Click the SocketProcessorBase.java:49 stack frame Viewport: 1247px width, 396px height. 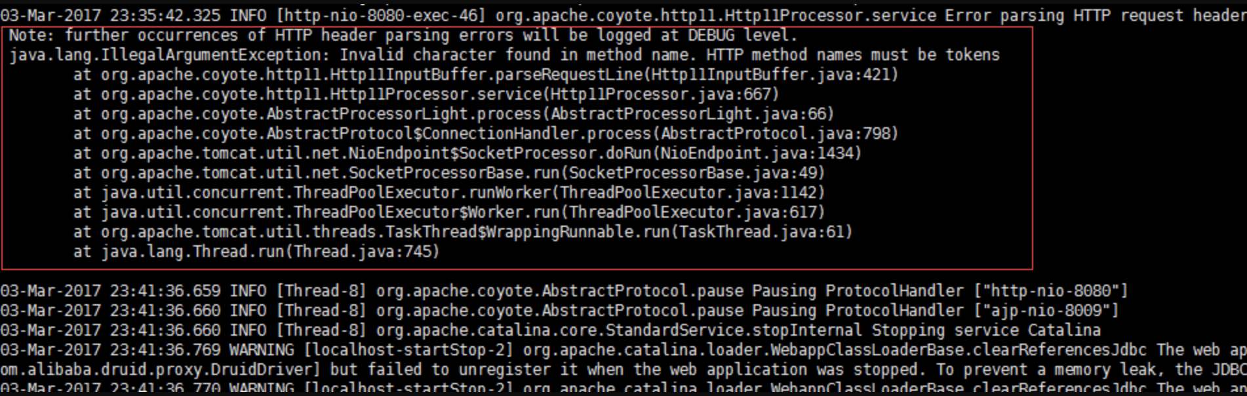click(x=448, y=173)
